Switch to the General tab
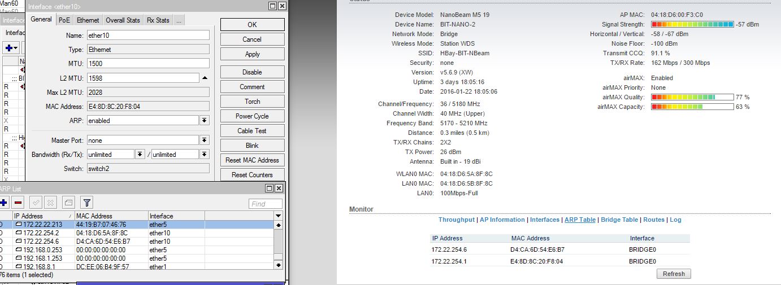This screenshot has height=285, width=781. coord(41,19)
